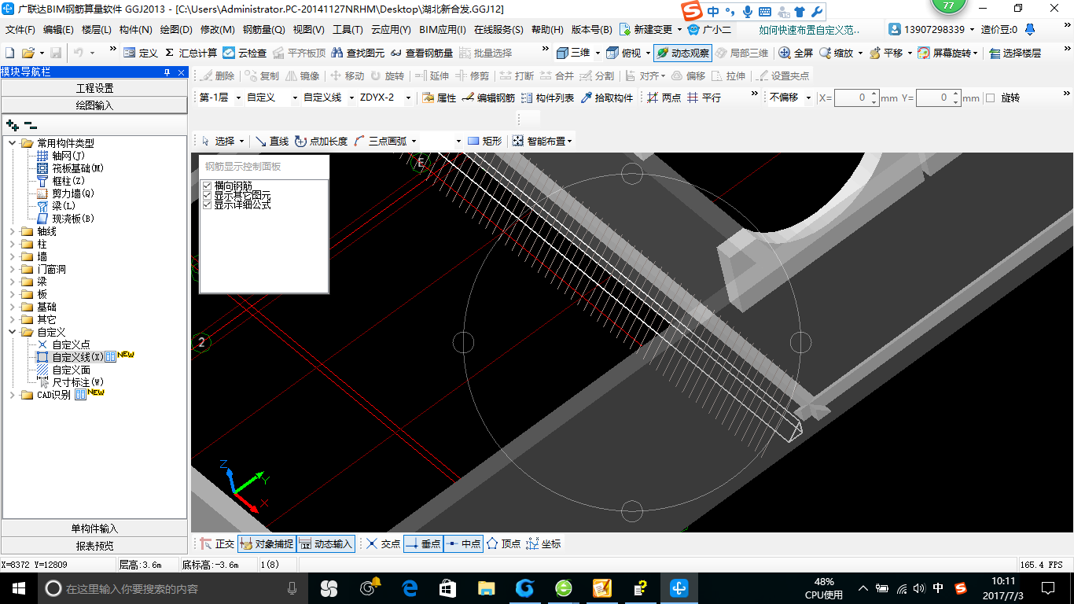Click the 属性 properties tool
This screenshot has height=604, width=1074.
439,98
